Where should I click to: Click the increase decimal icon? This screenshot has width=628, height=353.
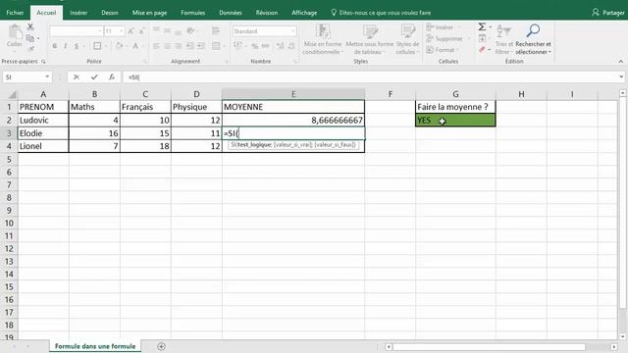coord(281,46)
